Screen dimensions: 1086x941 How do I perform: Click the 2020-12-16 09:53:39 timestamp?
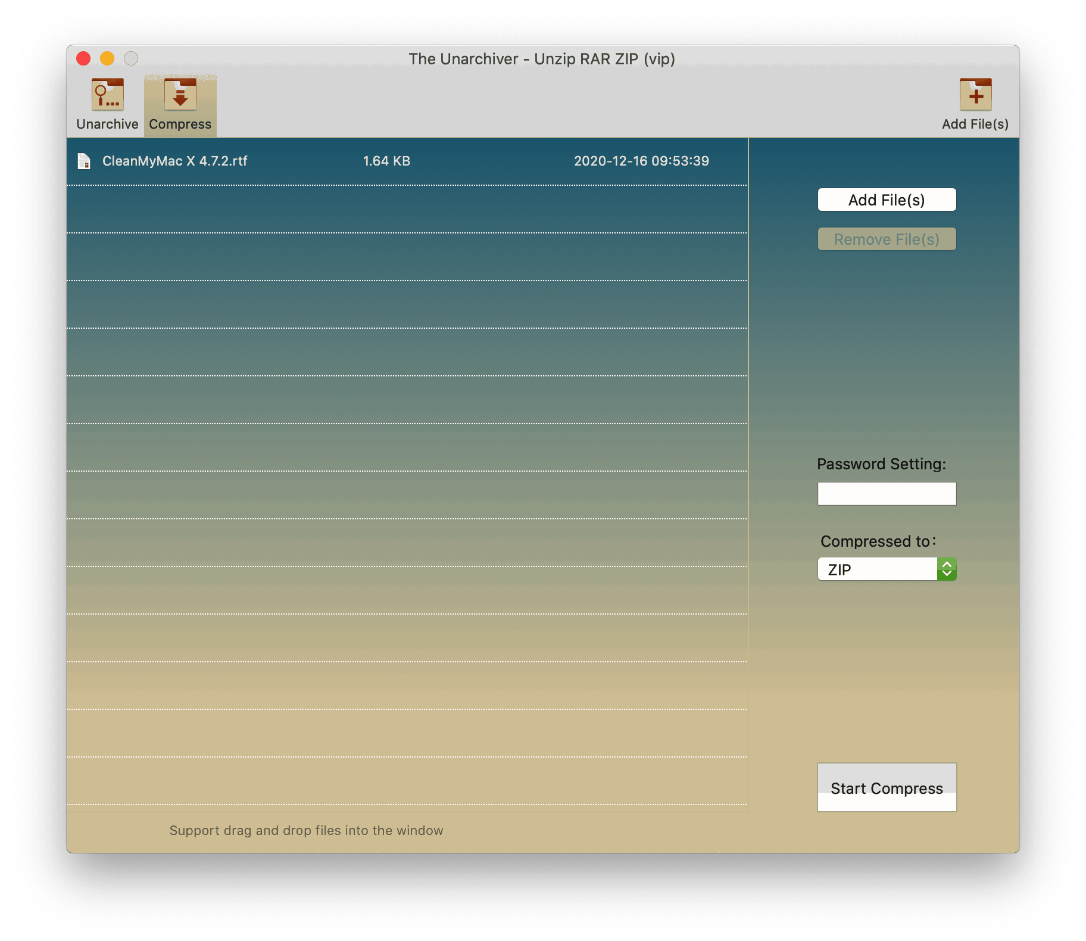(641, 161)
